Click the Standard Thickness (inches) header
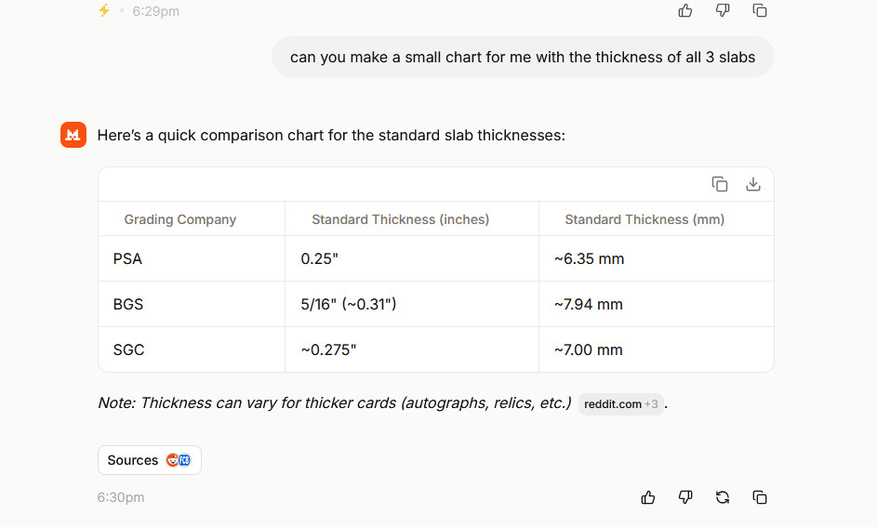The height and width of the screenshot is (527, 877). click(x=400, y=219)
